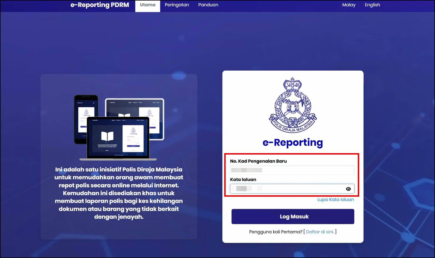Image resolution: width=435 pixels, height=258 pixels.
Task: Click the 'Ini adalah satu inisiatif' description paragraph
Action: (x=119, y=193)
